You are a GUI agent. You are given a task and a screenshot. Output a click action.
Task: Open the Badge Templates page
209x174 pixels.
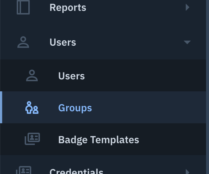click(99, 140)
